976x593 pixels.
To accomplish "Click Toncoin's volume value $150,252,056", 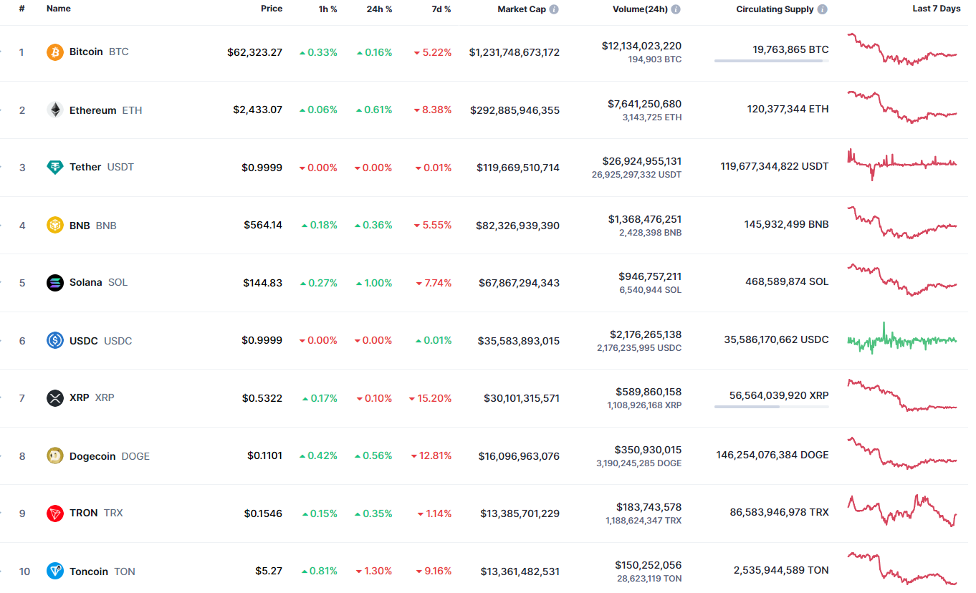I will (x=648, y=565).
